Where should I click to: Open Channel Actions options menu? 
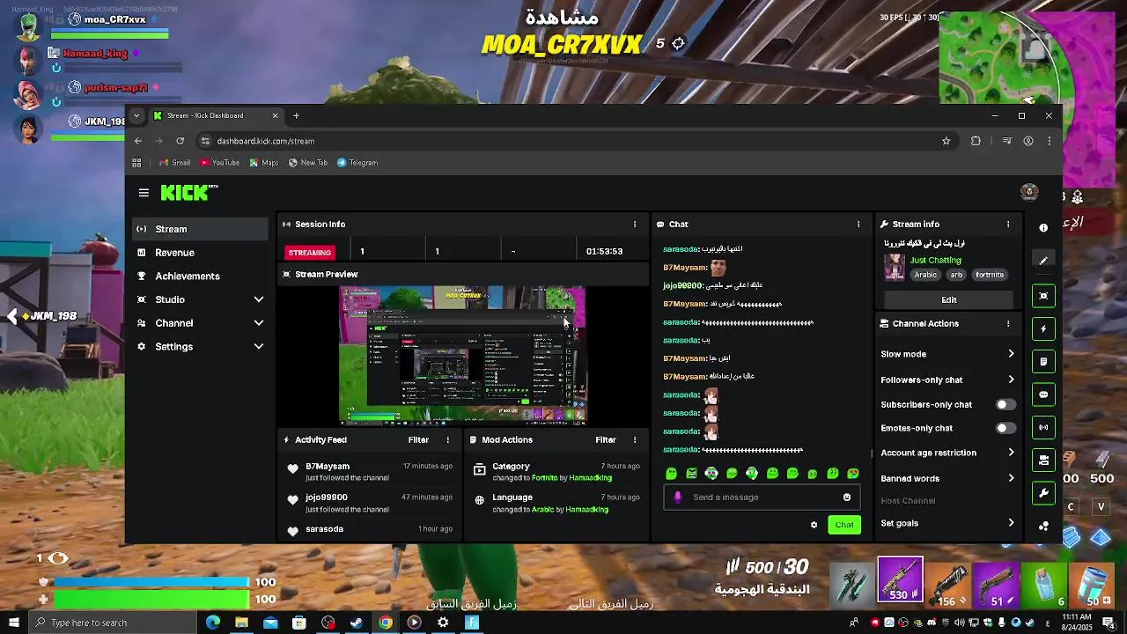[1008, 324]
